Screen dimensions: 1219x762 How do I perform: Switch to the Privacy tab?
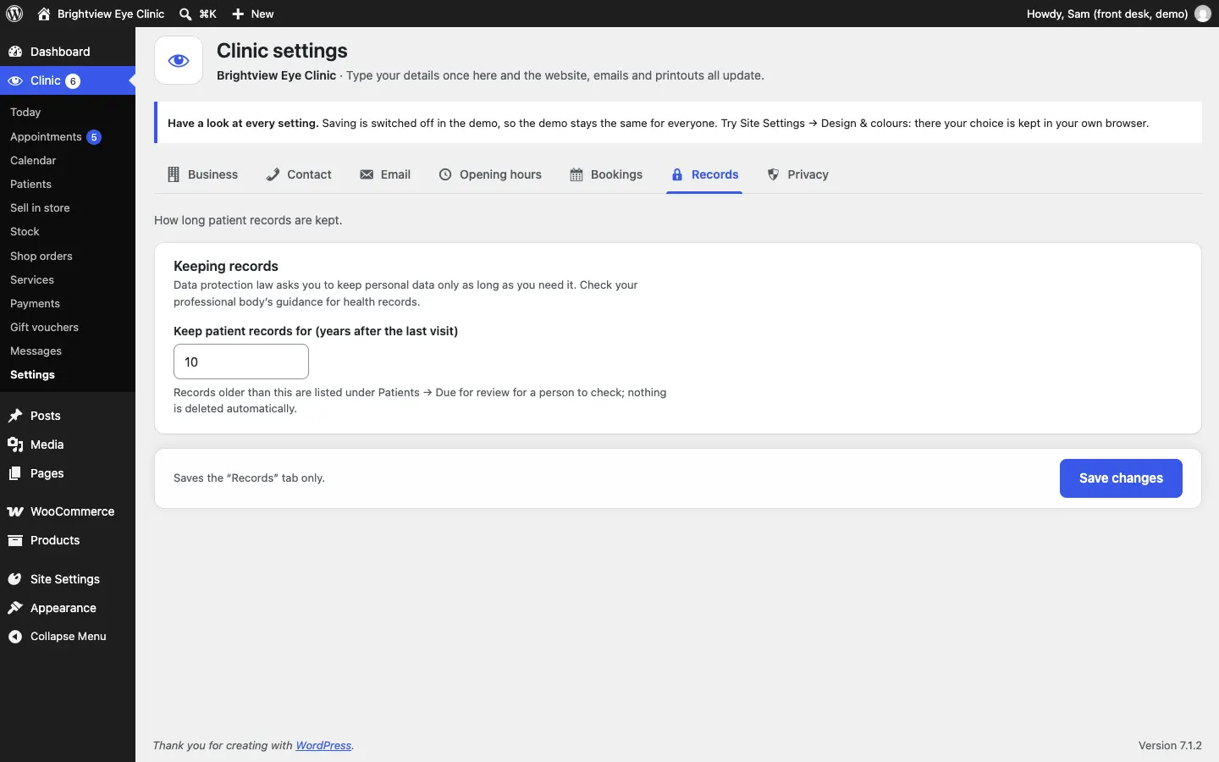[x=797, y=174]
